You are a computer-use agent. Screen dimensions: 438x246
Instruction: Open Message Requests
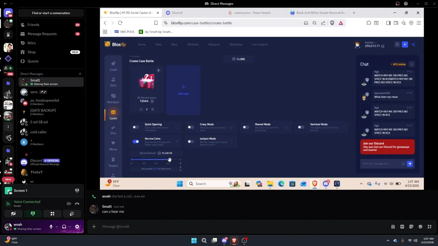tap(51, 34)
